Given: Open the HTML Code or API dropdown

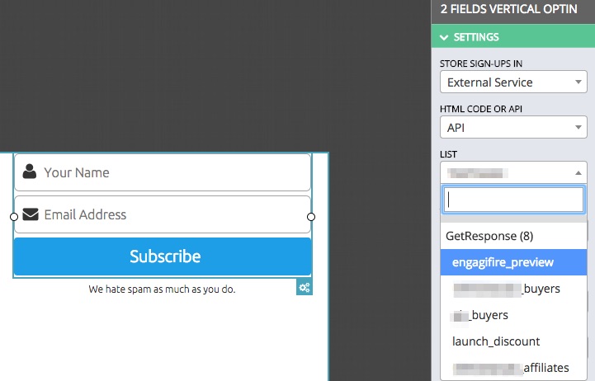Looking at the screenshot, I should tap(512, 128).
